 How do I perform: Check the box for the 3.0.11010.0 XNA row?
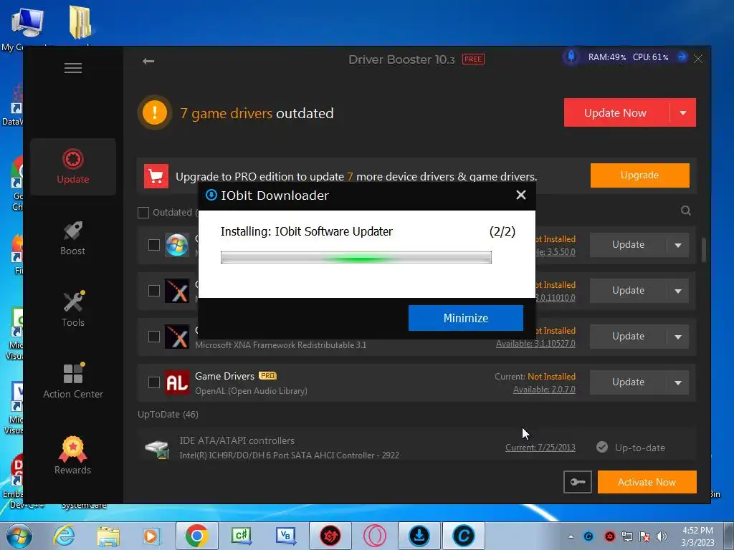(154, 291)
